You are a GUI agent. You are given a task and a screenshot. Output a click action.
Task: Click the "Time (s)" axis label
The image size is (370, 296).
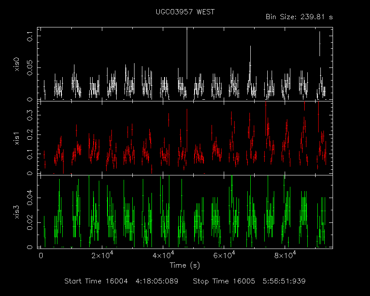coord(185,266)
